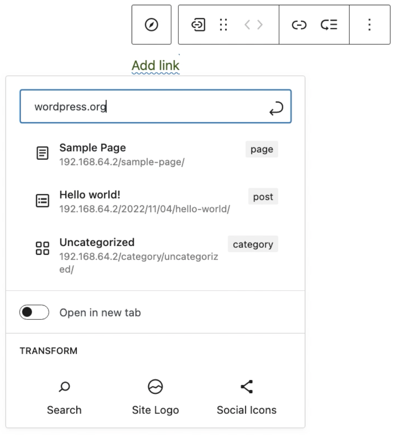The width and height of the screenshot is (409, 440).
Task: Click the category icon beside Uncategorized
Action: click(42, 247)
